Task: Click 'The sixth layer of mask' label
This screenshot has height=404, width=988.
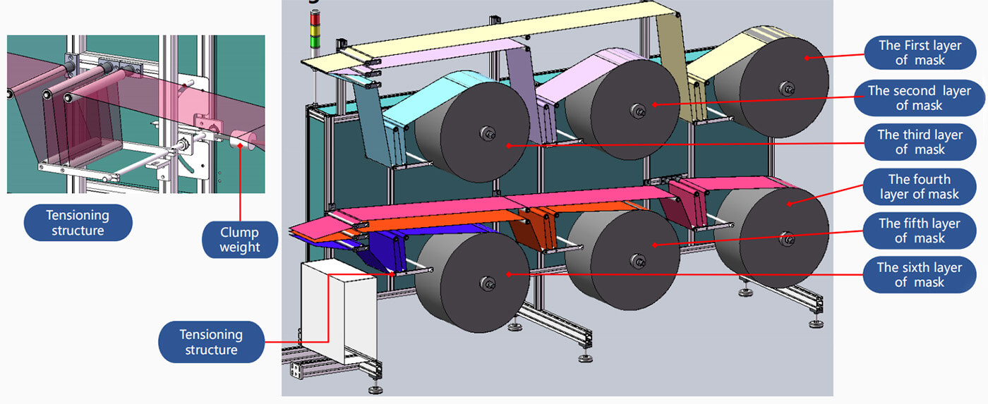Action: [x=920, y=275]
